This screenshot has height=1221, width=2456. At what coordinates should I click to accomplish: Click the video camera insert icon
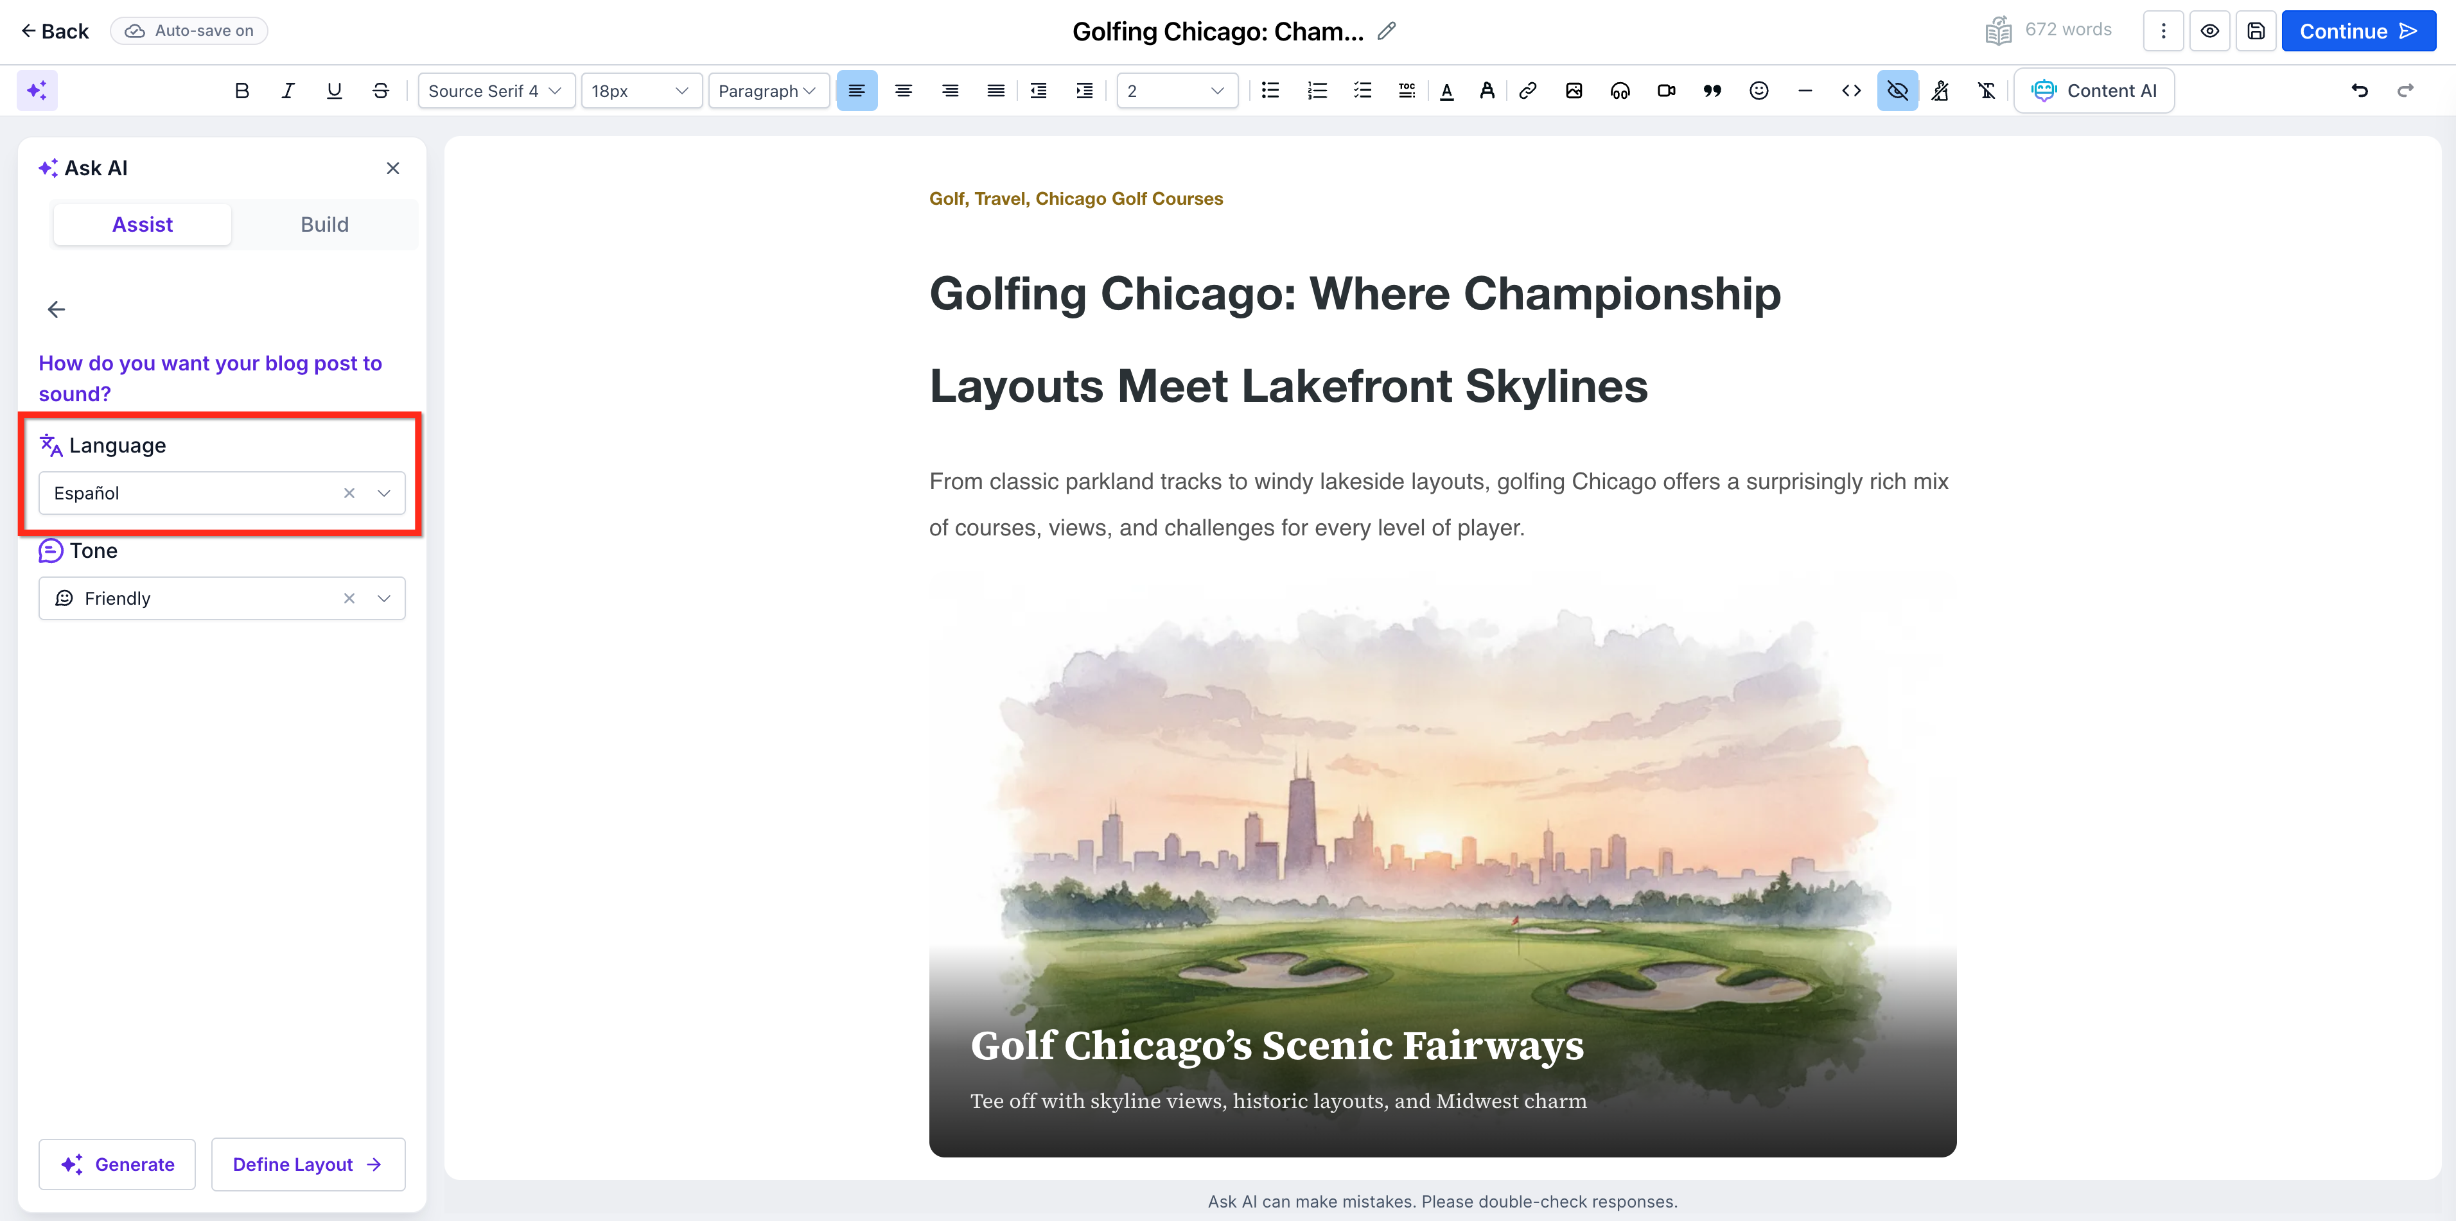coord(1665,91)
